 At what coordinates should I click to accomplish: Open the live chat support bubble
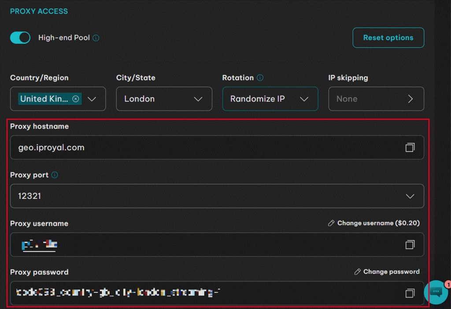(436, 292)
